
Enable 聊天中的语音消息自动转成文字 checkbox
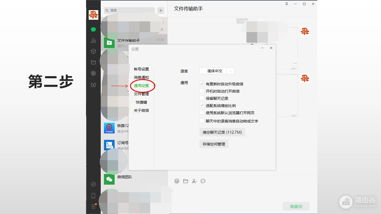click(202, 121)
